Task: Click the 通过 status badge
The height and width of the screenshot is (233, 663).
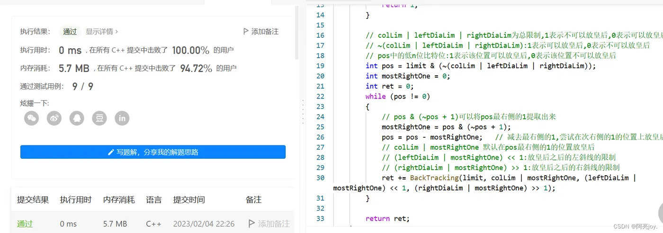Action: pyautogui.click(x=70, y=32)
